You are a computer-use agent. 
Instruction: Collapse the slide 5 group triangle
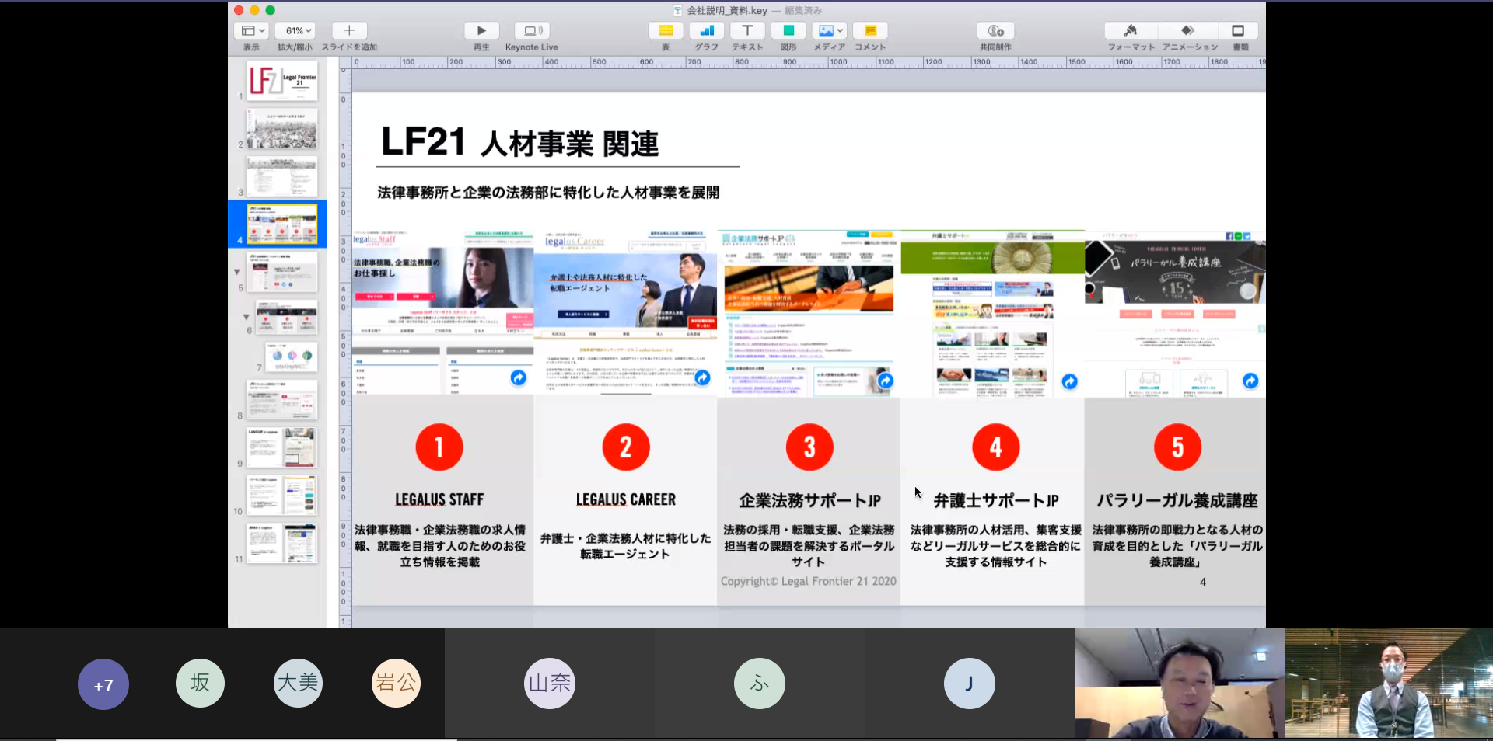[237, 273]
